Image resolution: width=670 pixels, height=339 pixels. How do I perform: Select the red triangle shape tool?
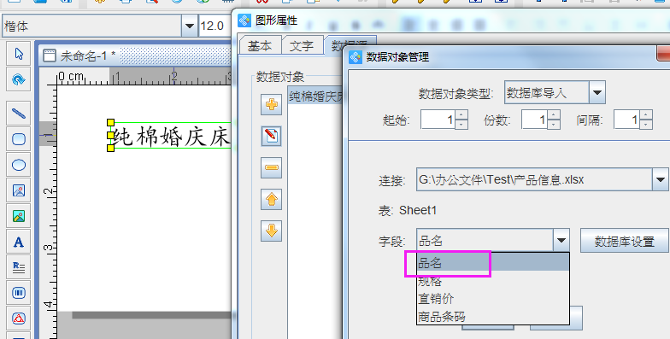click(19, 319)
